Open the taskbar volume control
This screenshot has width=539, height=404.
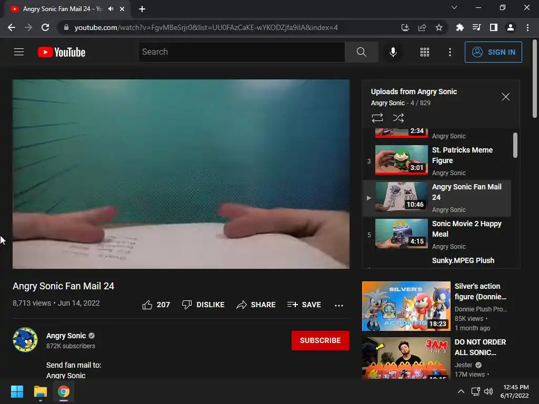pos(488,391)
